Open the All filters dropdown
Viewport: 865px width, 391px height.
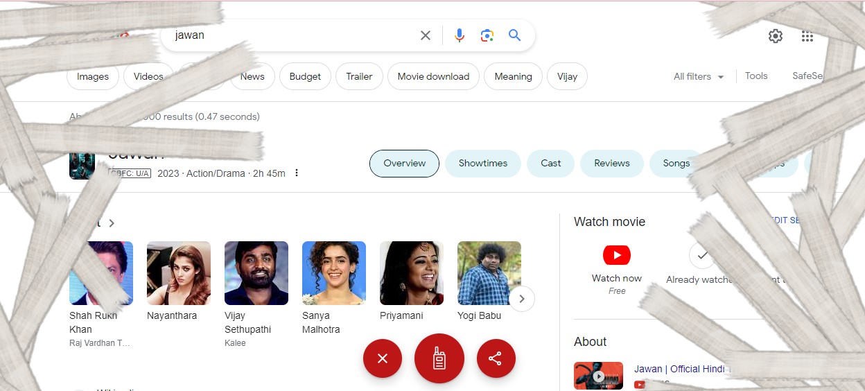(x=699, y=77)
